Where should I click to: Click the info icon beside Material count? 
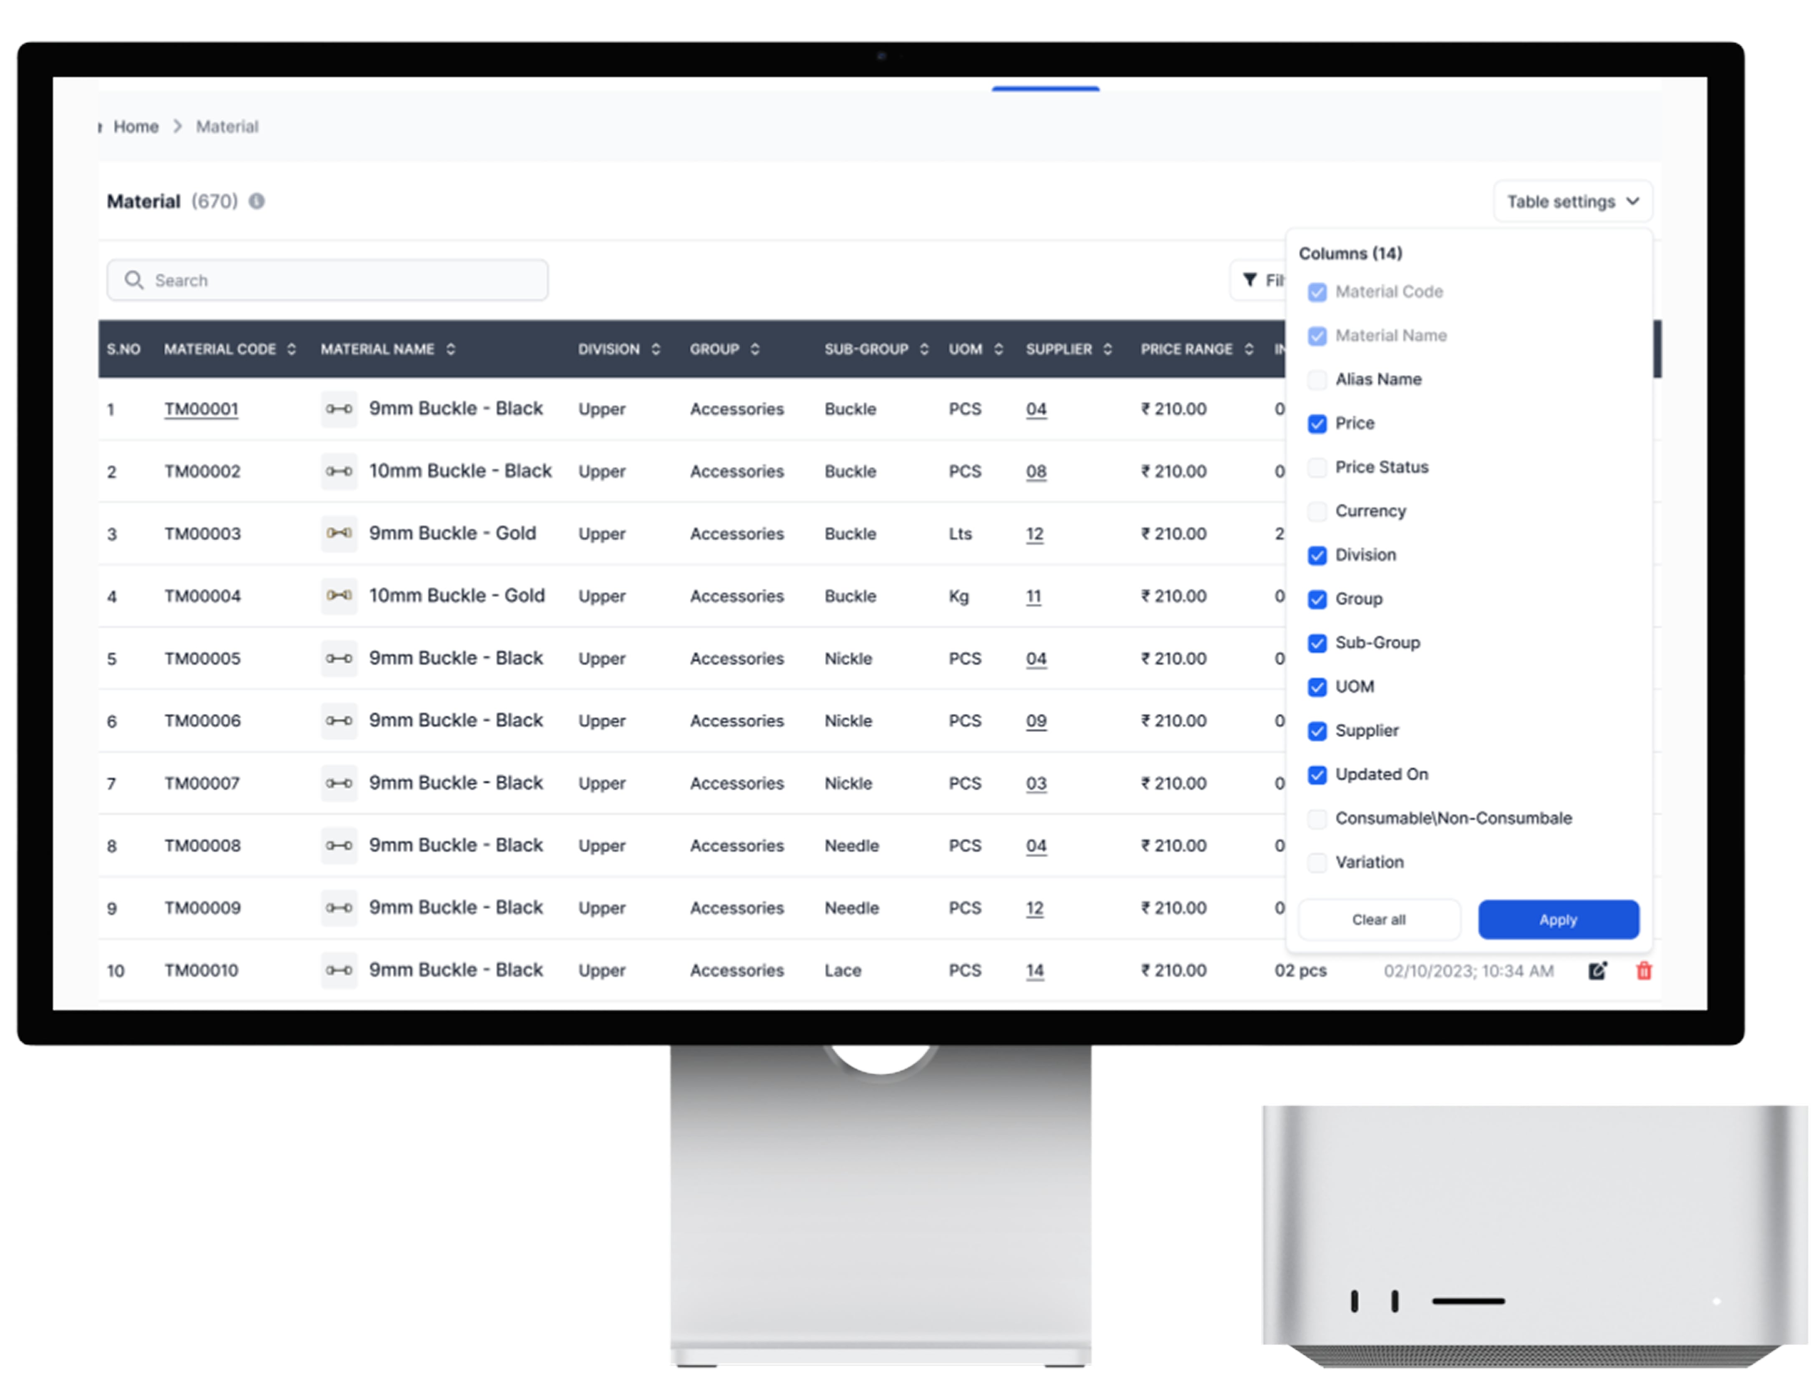pos(256,201)
